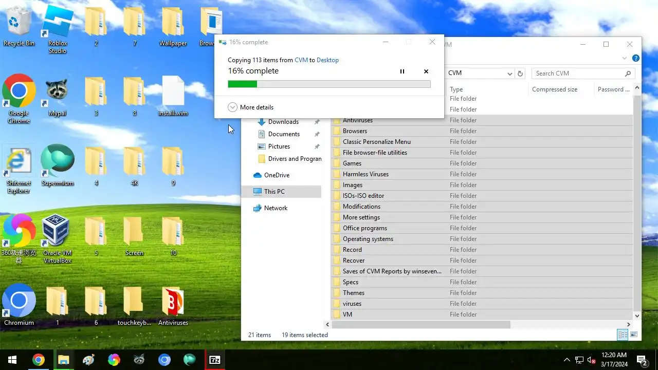Click the Search CVM input field
The image size is (658, 370).
tap(582, 73)
